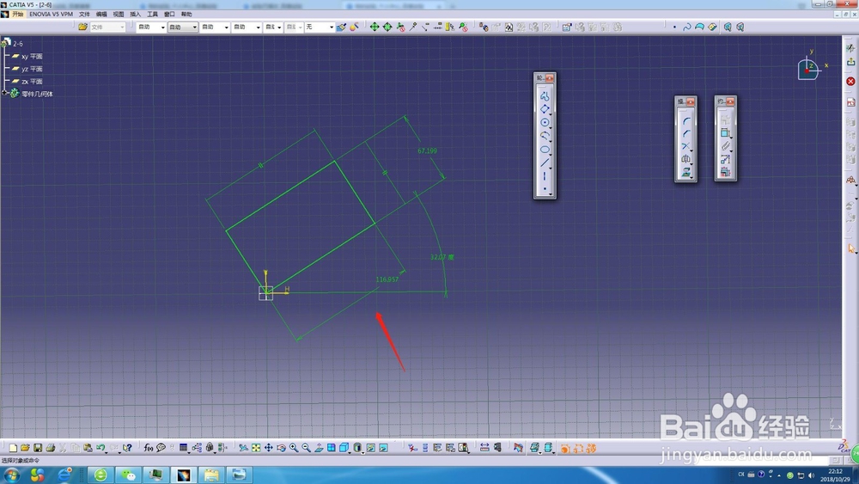Screen dimensions: 859x484
Task: Open Internet Explorer from taskbar
Action: (64, 475)
